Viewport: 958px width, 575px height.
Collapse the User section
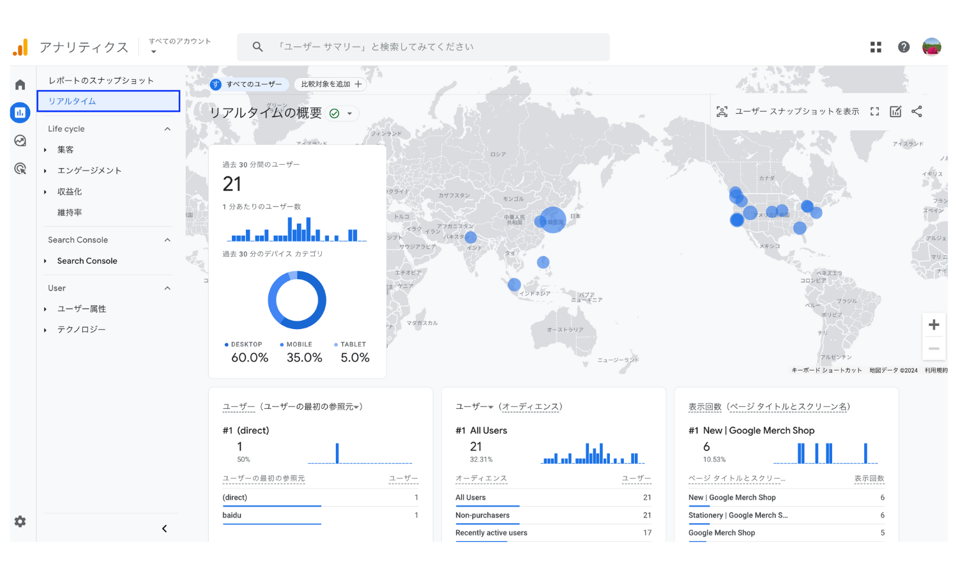(167, 288)
